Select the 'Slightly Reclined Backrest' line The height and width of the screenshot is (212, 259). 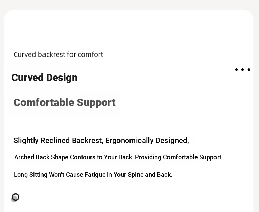tap(101, 141)
